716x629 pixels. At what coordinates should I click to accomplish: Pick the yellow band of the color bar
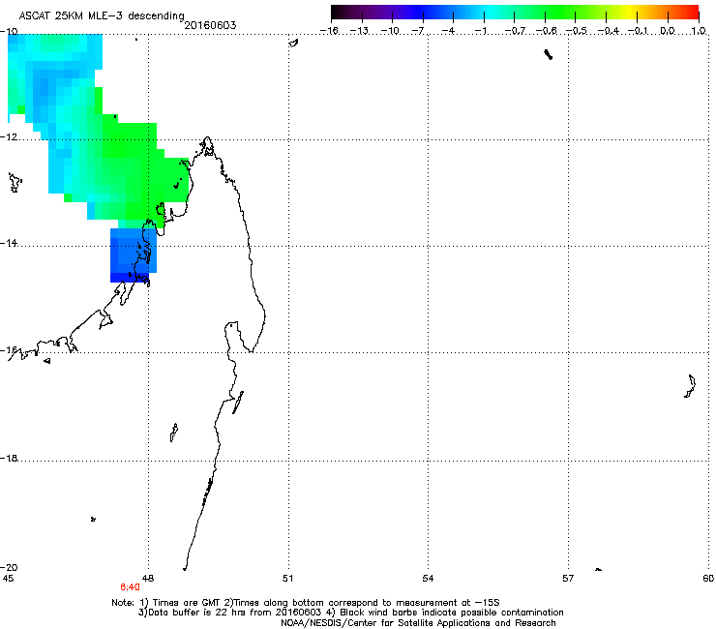630,13
